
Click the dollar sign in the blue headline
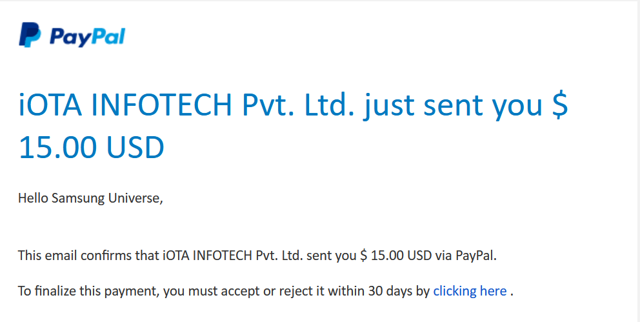[x=560, y=106]
